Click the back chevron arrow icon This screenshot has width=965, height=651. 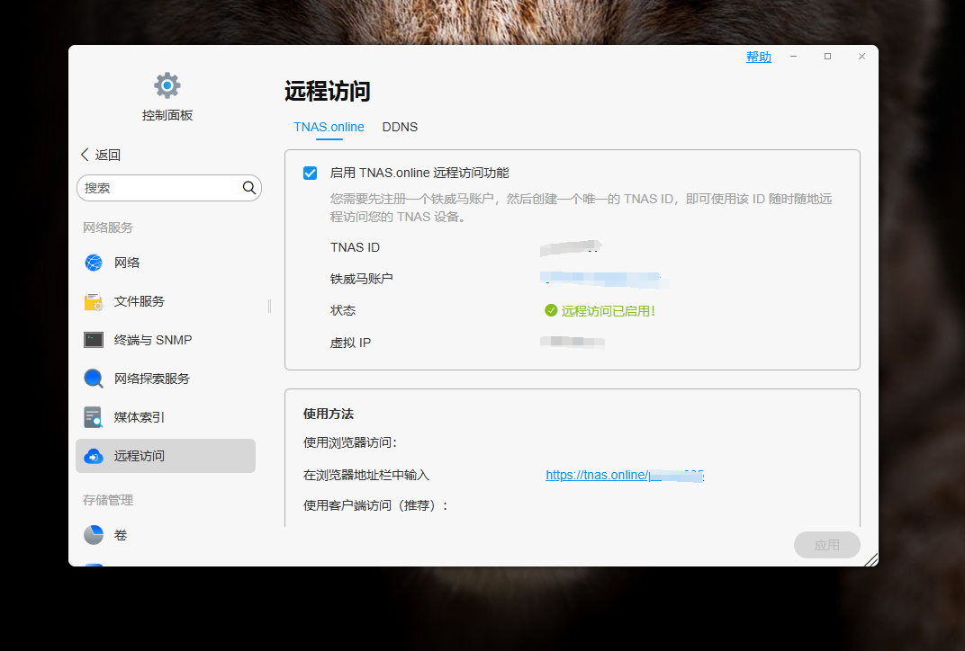tap(85, 155)
